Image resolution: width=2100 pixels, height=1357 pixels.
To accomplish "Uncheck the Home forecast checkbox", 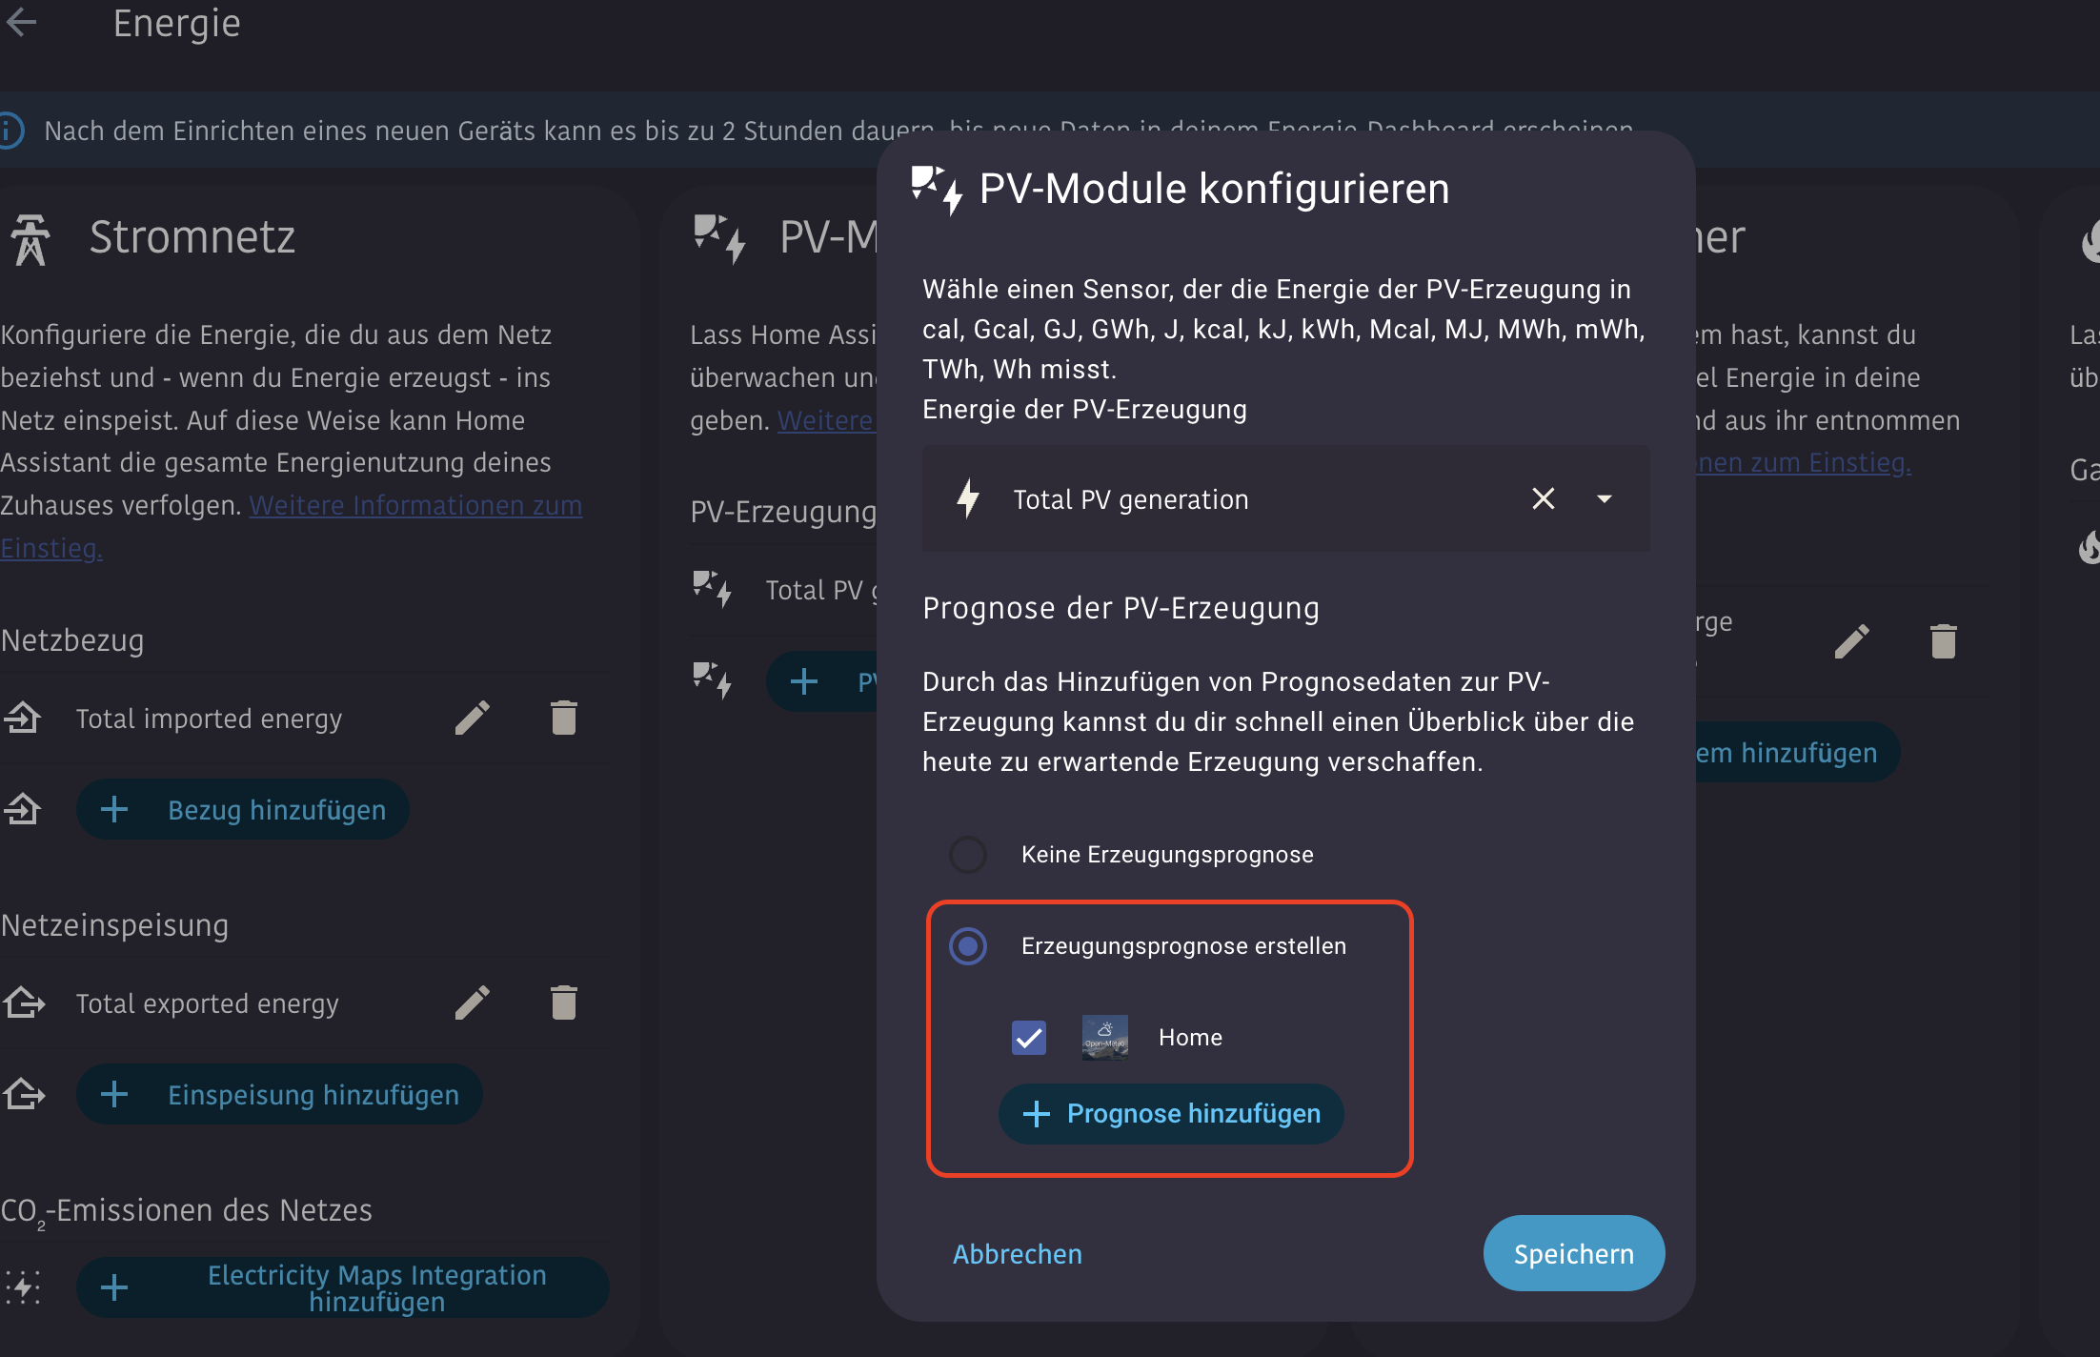I will click(x=1029, y=1038).
